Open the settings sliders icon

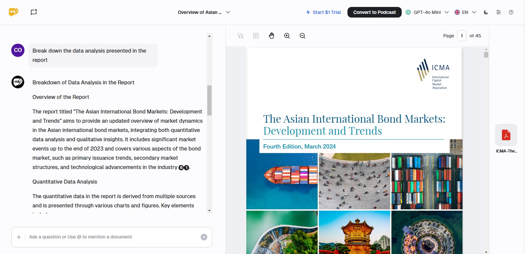pyautogui.click(x=499, y=12)
